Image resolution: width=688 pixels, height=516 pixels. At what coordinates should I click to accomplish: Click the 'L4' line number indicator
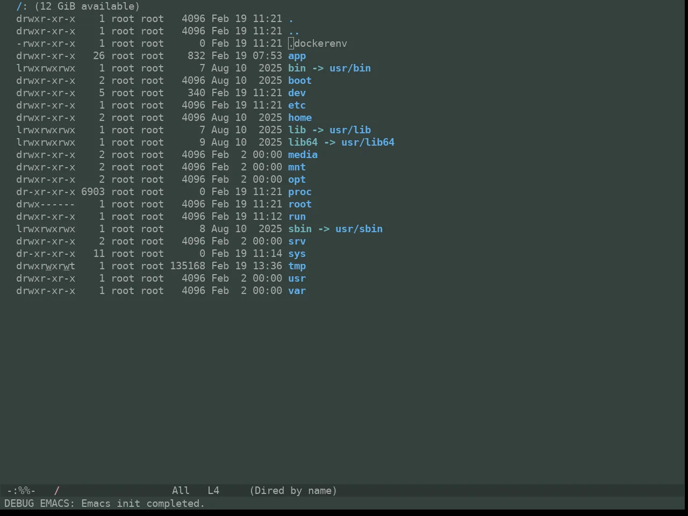213,491
